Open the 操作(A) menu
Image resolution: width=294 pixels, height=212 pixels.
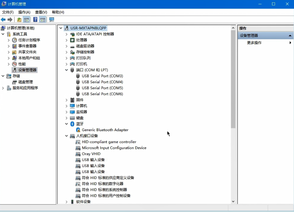[x=24, y=12]
